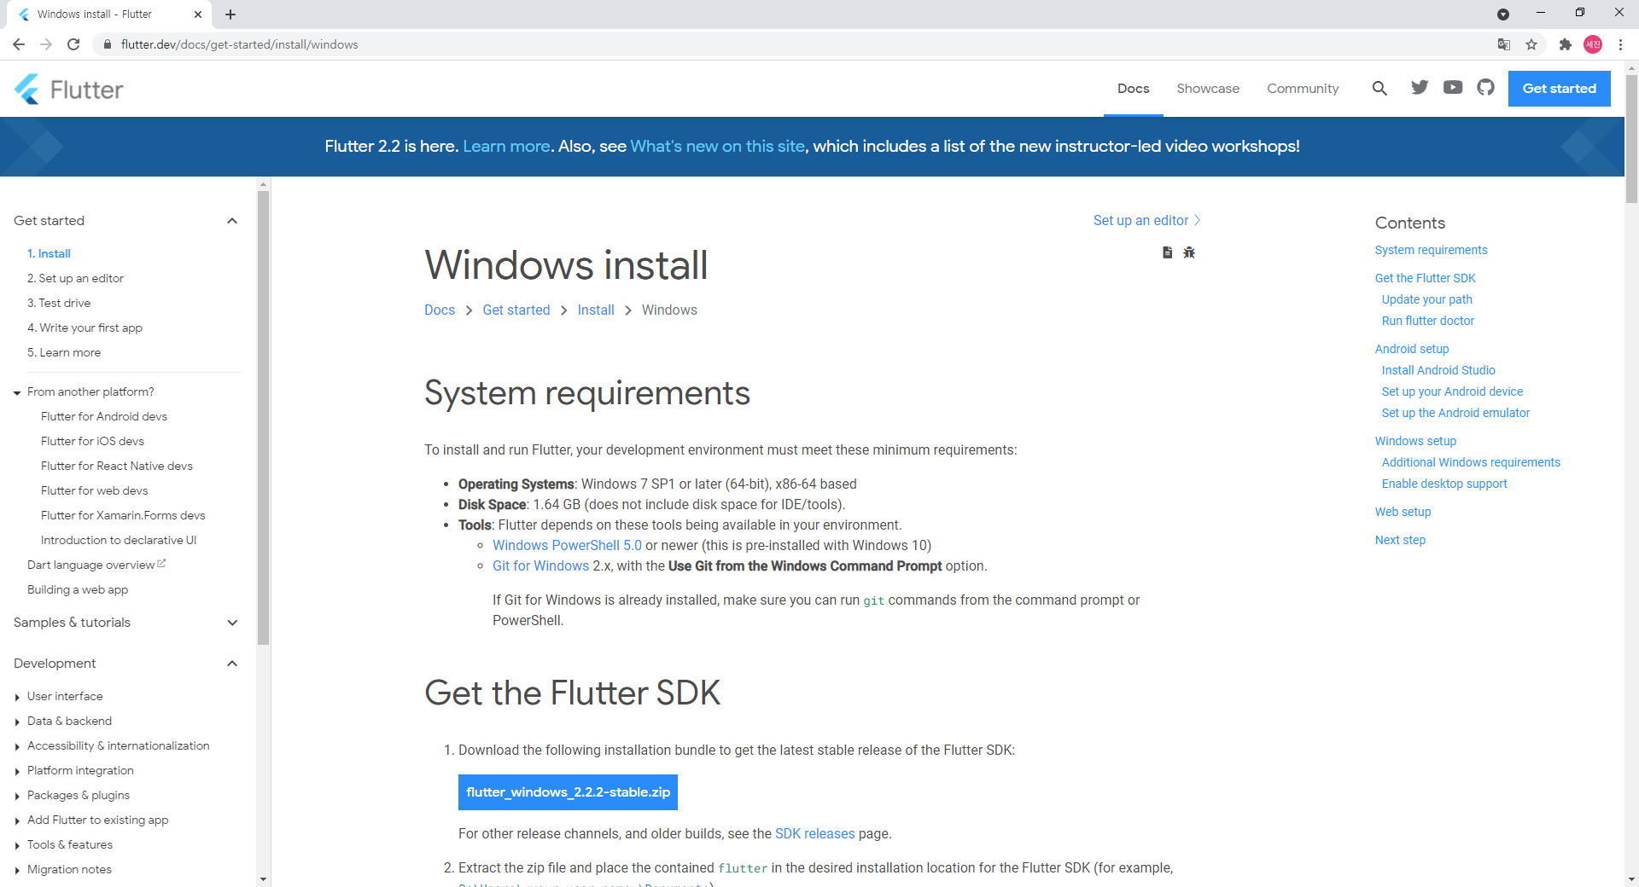Open the translate page icon
1639x887 pixels.
1504,44
